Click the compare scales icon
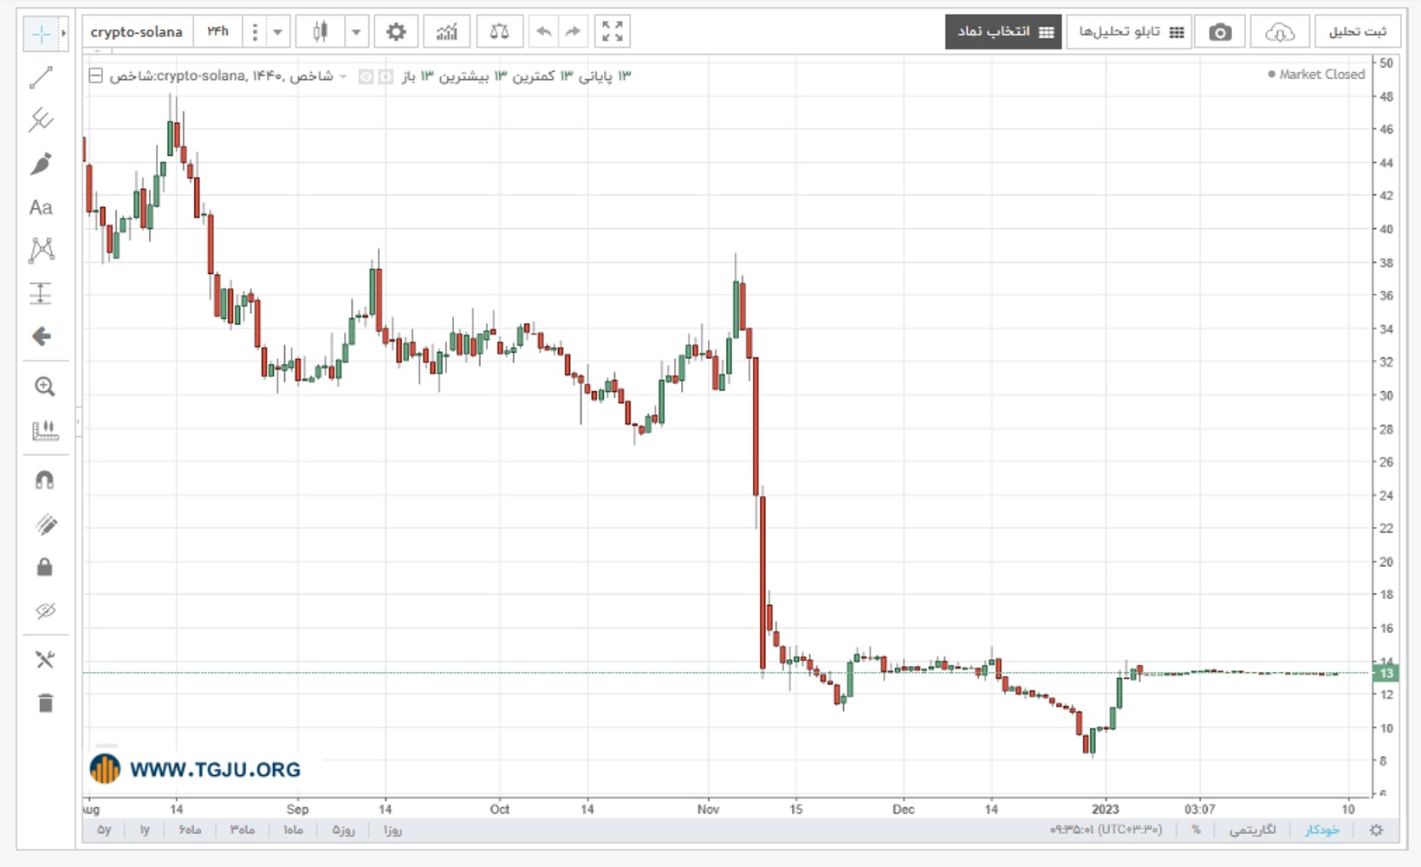 coord(499,32)
